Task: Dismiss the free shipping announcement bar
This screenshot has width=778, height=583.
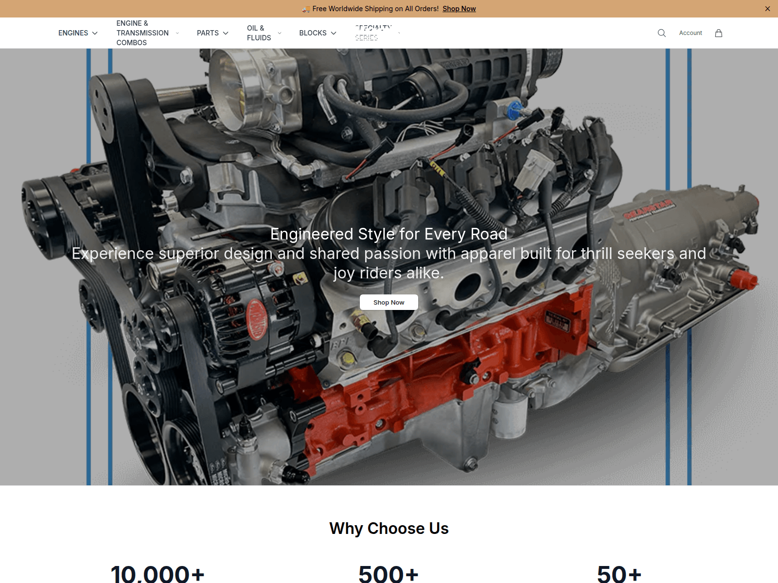Action: tap(767, 9)
